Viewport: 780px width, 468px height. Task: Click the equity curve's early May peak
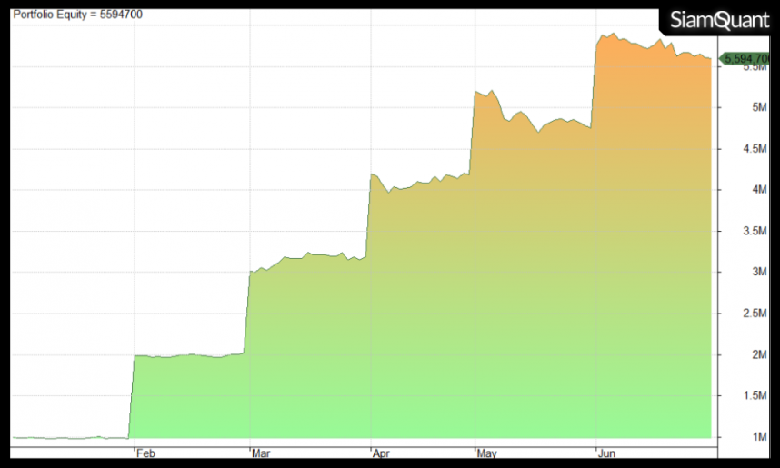point(491,91)
